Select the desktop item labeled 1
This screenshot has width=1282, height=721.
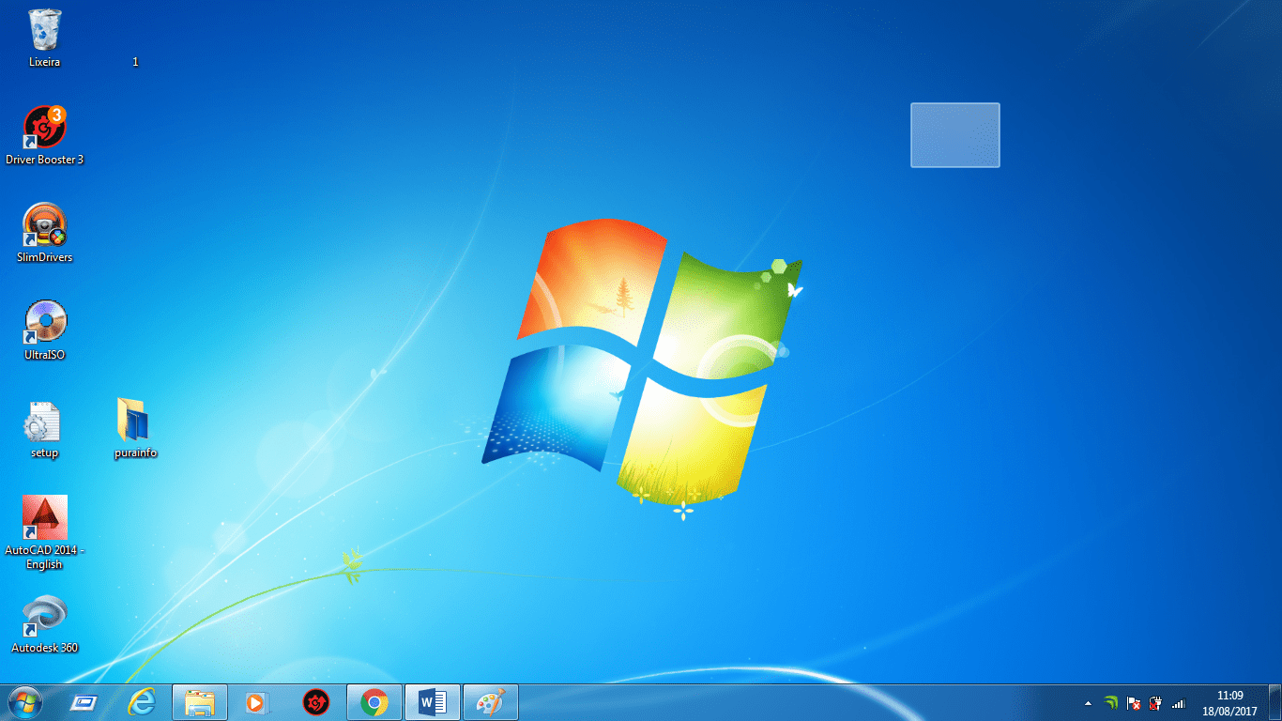(x=135, y=62)
